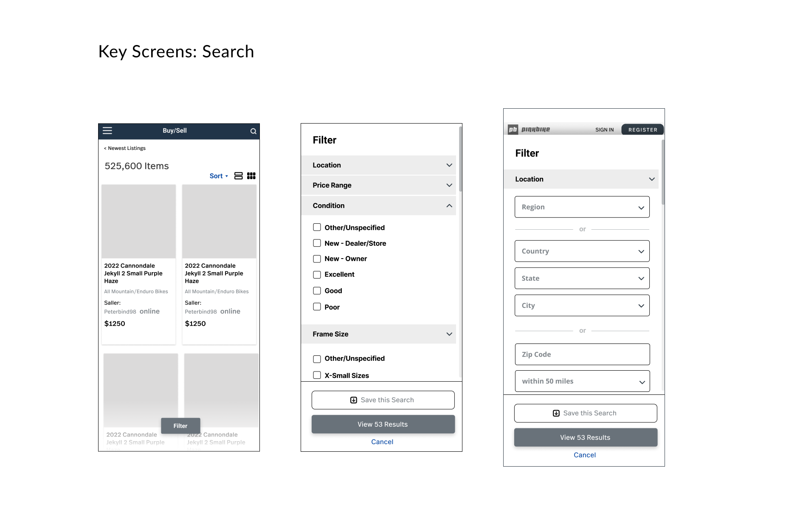The image size is (786, 518).
Task: Click View 53 Results in middle Filter panel
Action: click(383, 424)
